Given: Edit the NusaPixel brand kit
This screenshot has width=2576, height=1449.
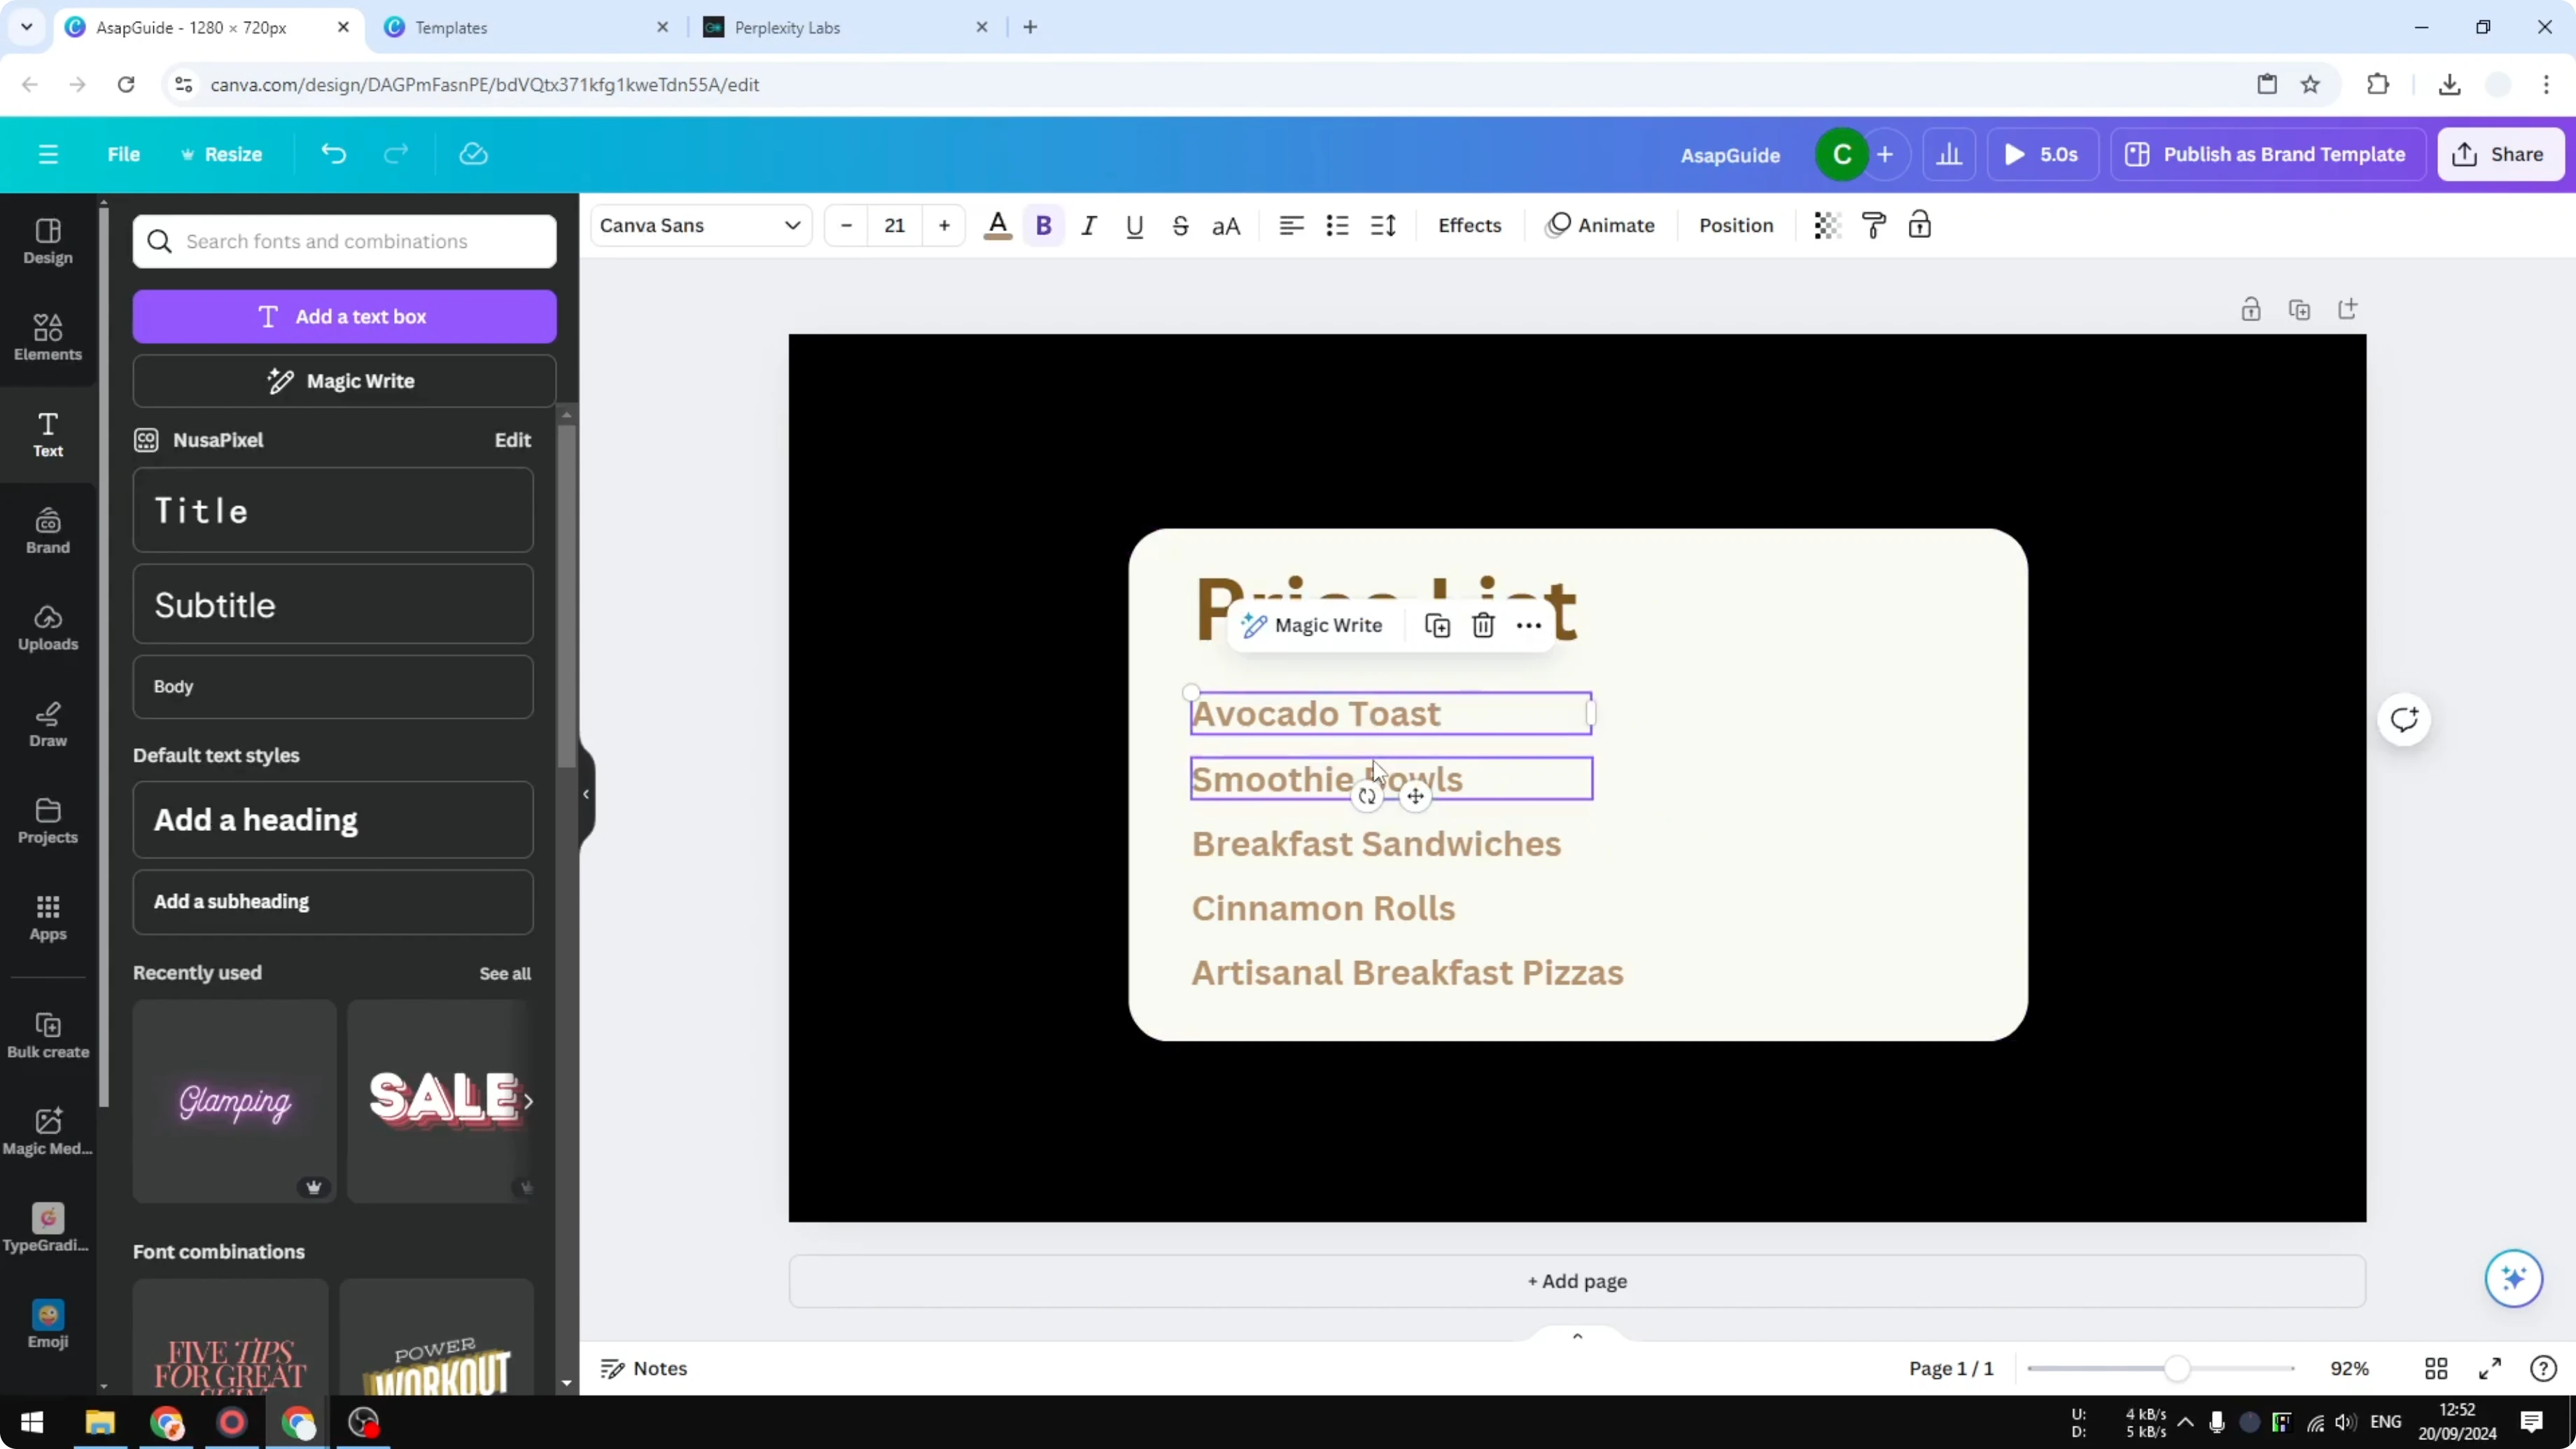Looking at the screenshot, I should pos(512,440).
